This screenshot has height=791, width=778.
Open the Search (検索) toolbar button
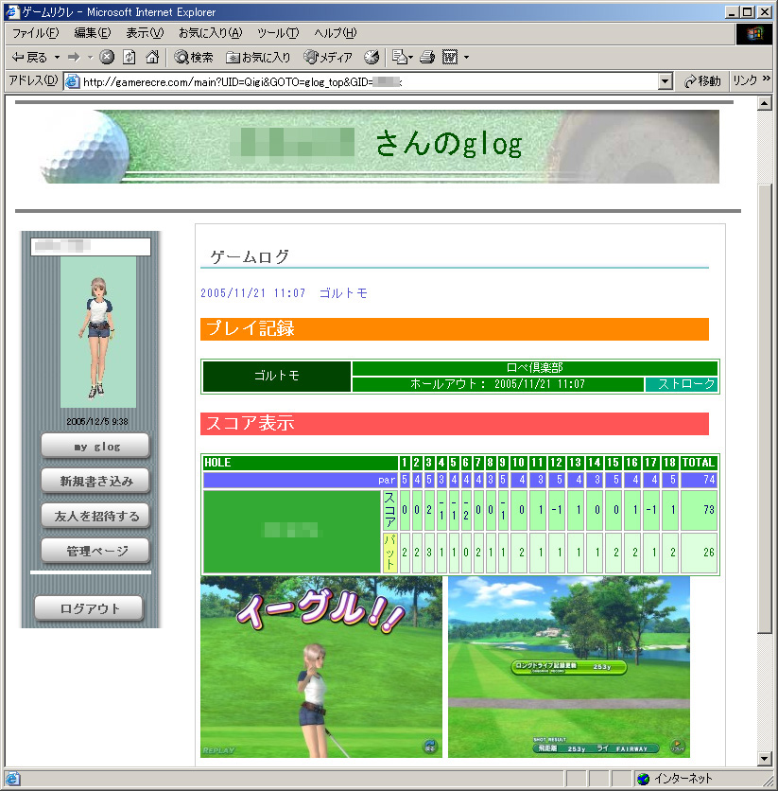(x=194, y=58)
